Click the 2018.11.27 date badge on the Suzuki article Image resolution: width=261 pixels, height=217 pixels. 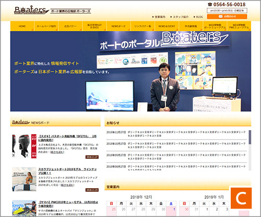pos(92,157)
